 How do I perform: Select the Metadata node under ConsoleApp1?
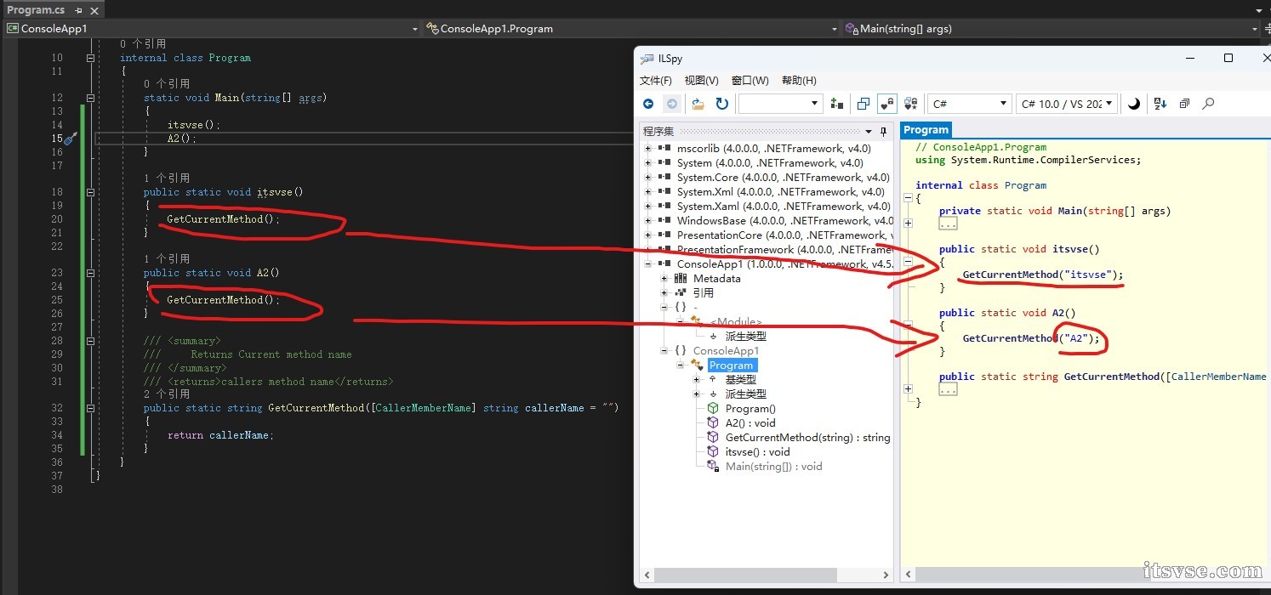tap(708, 279)
